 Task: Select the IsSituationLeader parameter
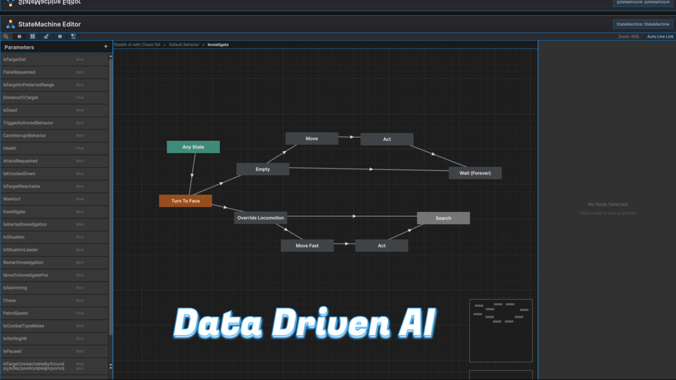[x=54, y=249]
